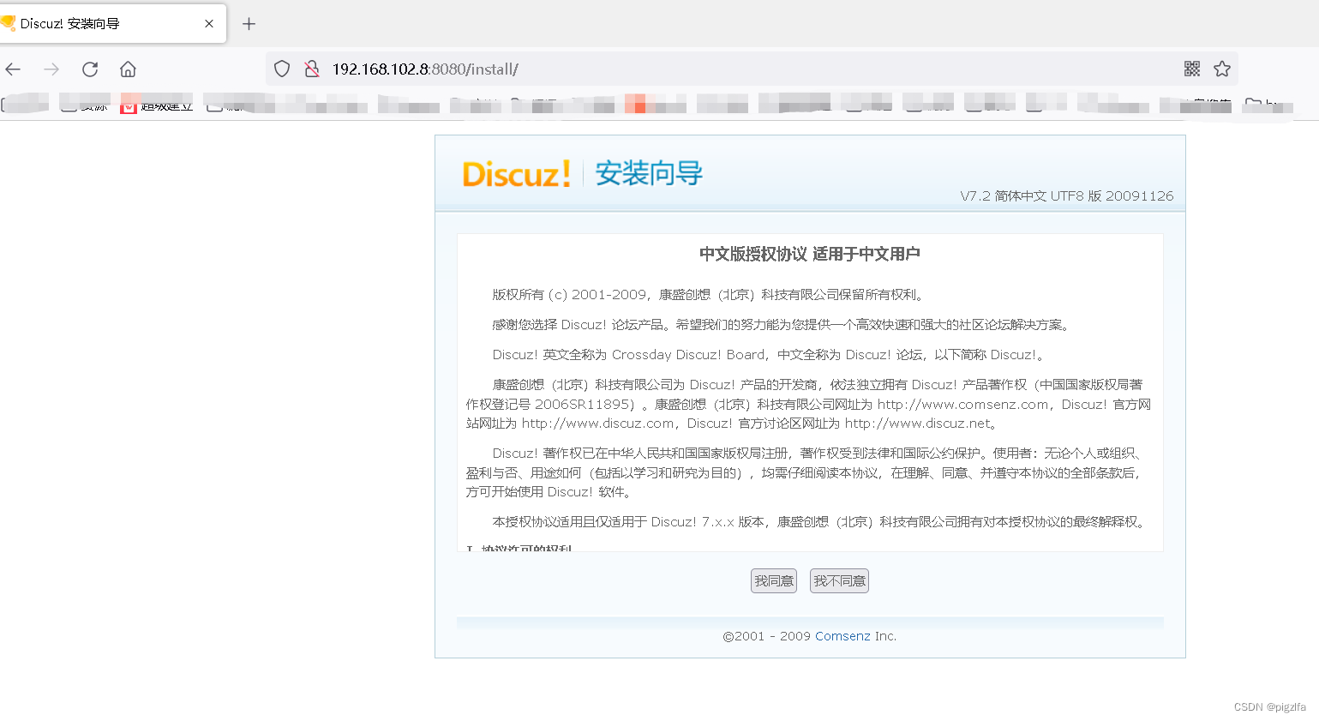This screenshot has width=1319, height=721.
Task: Navigate back with the arrow icon
Action: click(x=14, y=69)
